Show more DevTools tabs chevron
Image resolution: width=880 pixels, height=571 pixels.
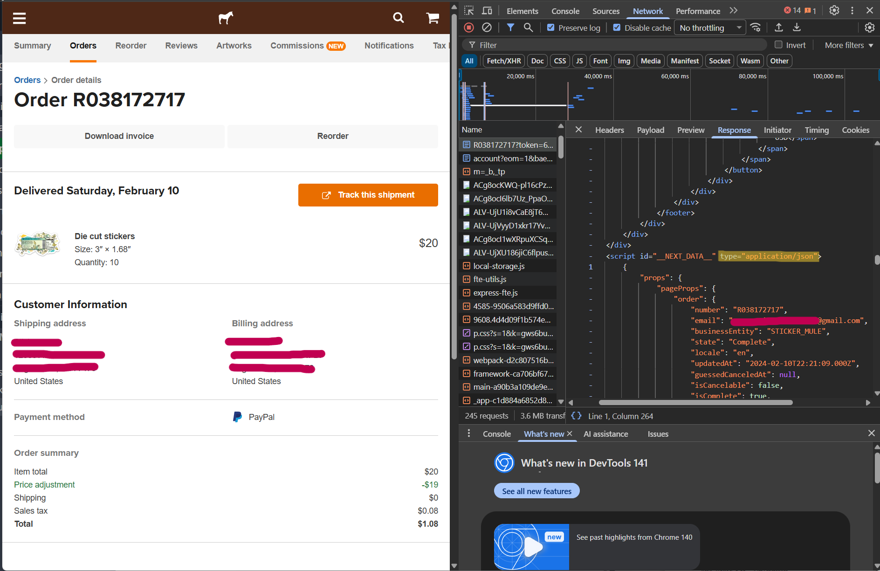click(x=734, y=11)
